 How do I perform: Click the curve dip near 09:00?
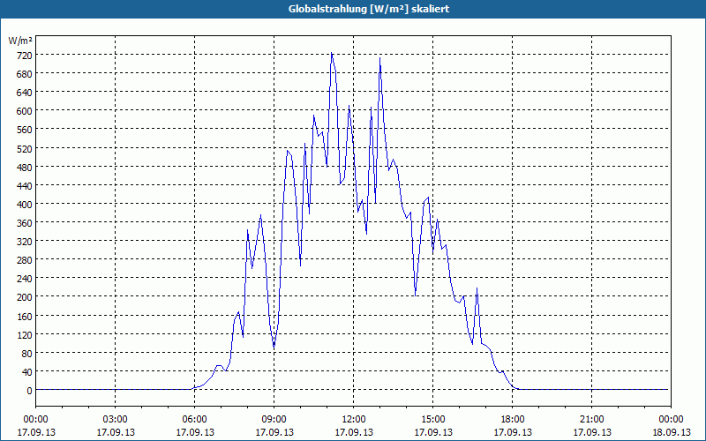(x=274, y=347)
